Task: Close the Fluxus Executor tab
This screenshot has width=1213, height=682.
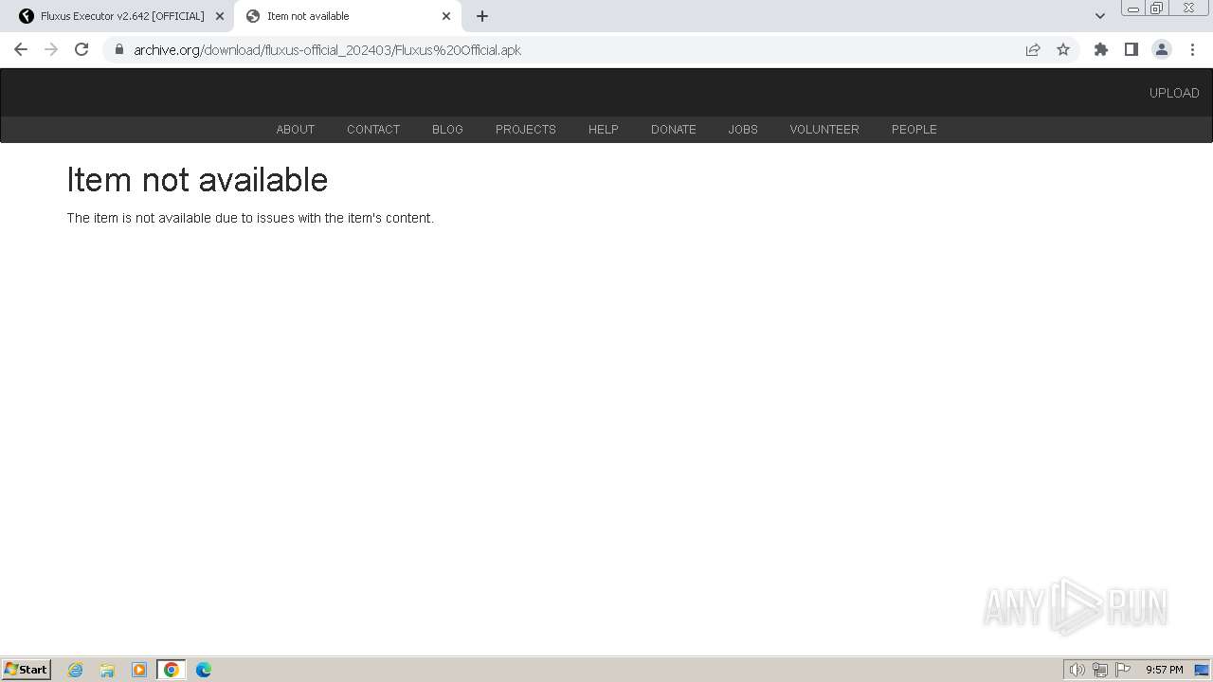Action: pos(220,16)
